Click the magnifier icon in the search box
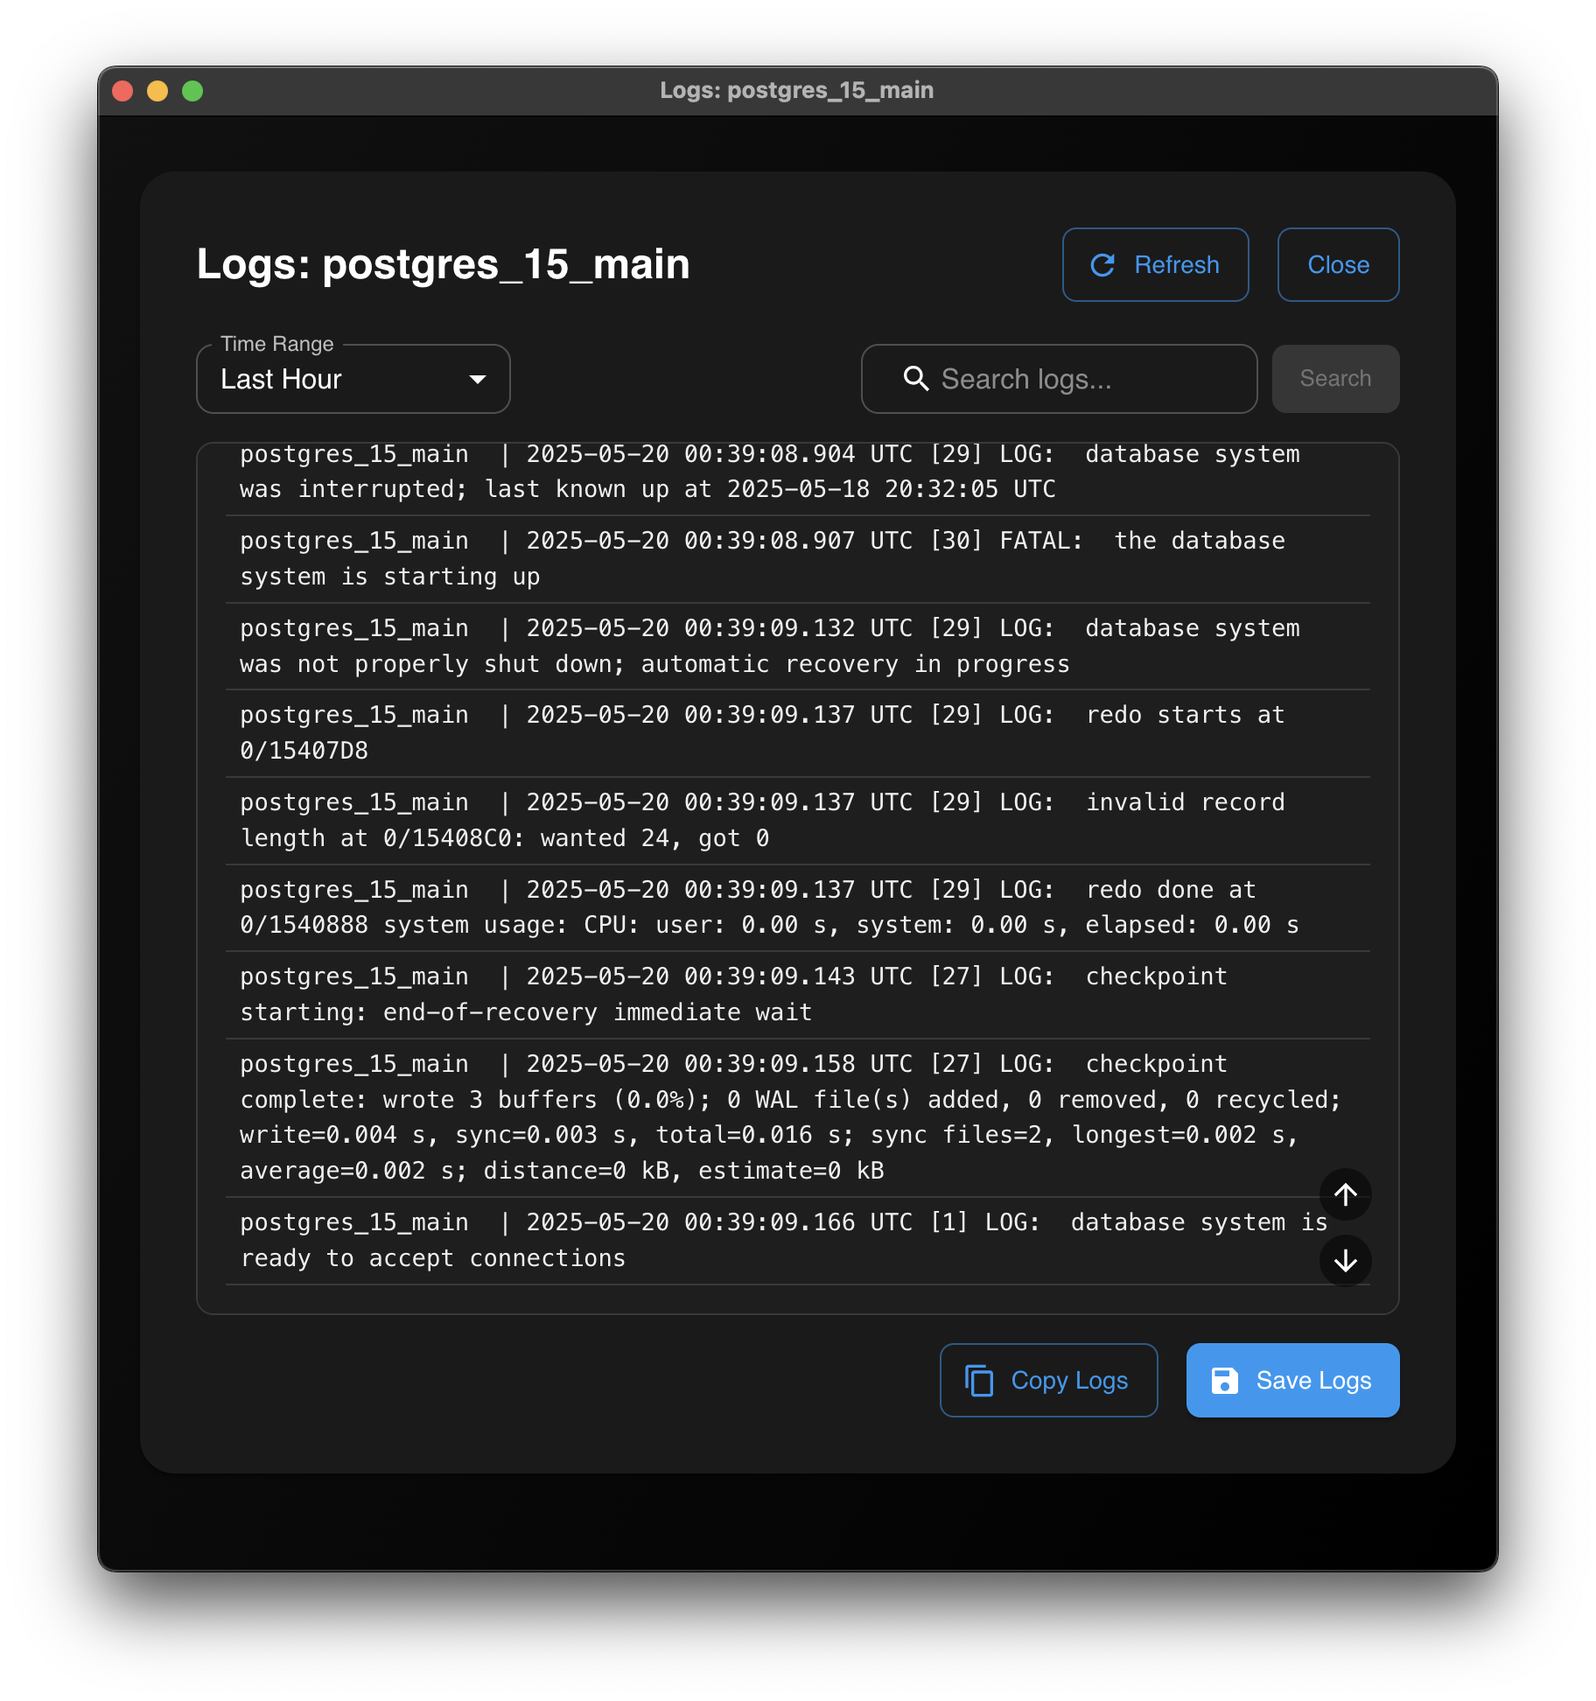The image size is (1596, 1701). tap(915, 379)
